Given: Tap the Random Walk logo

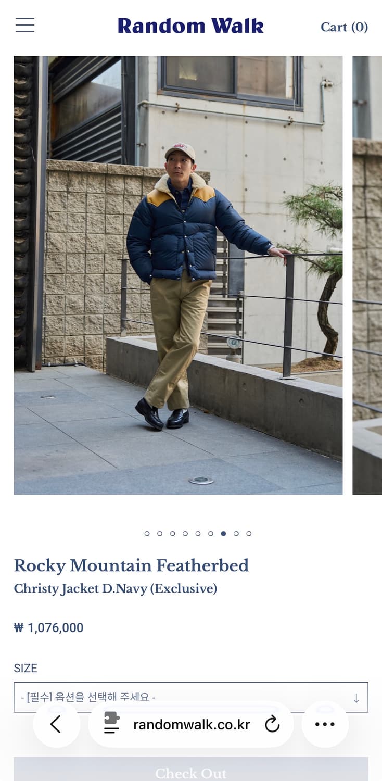Looking at the screenshot, I should pos(190,26).
